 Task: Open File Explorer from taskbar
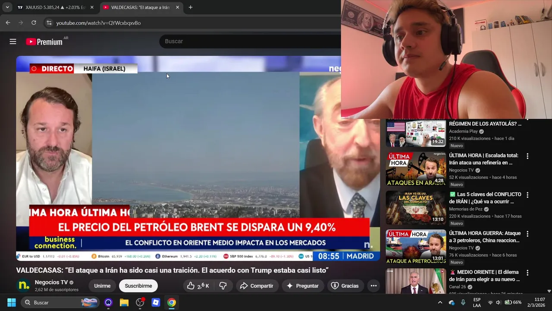[x=124, y=302]
